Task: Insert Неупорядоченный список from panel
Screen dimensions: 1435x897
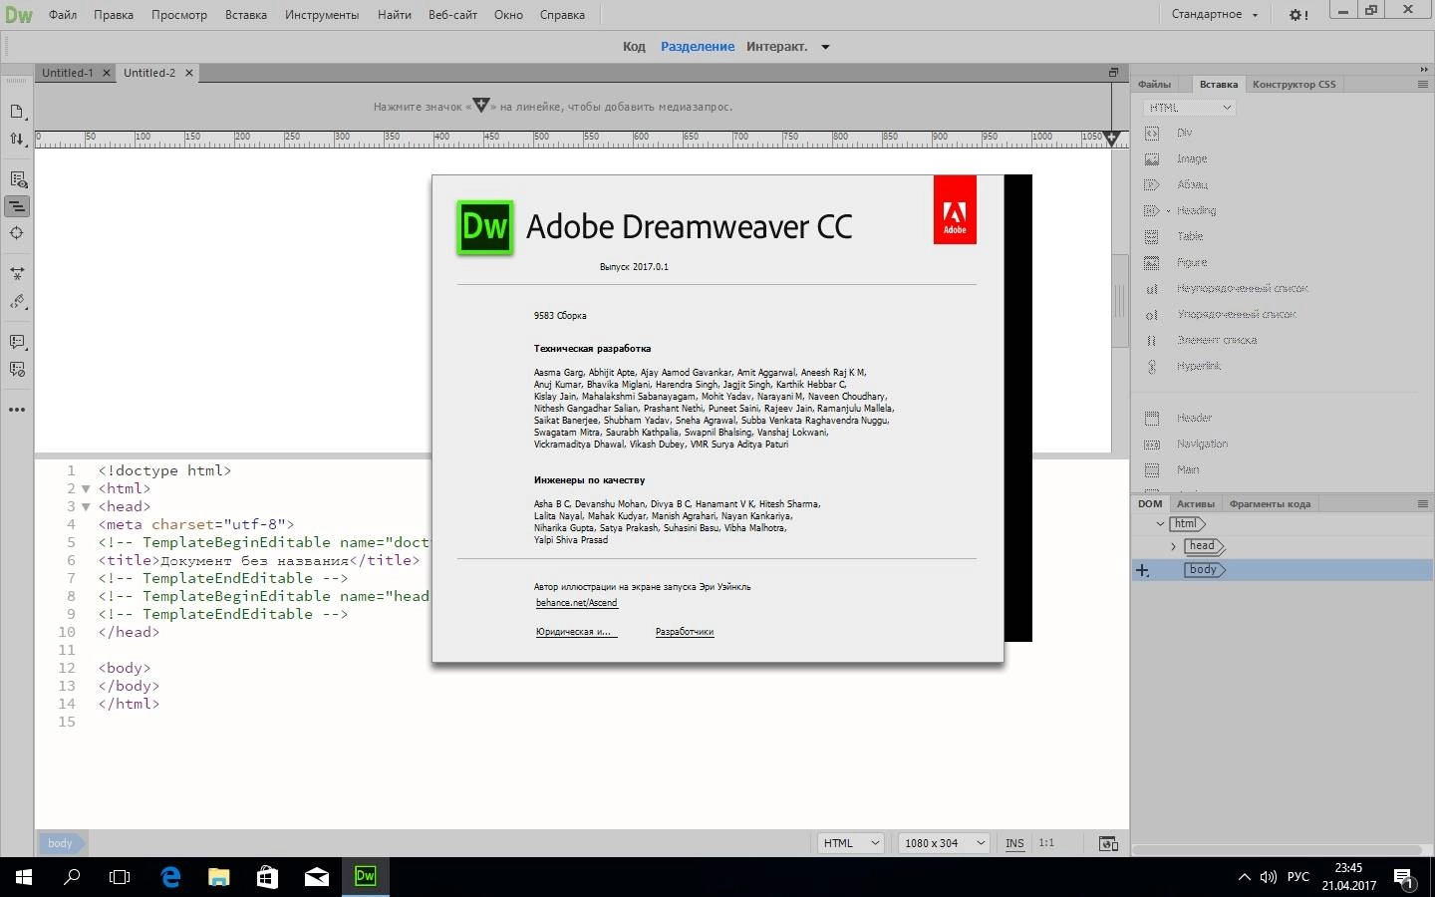Action: coord(1242,288)
